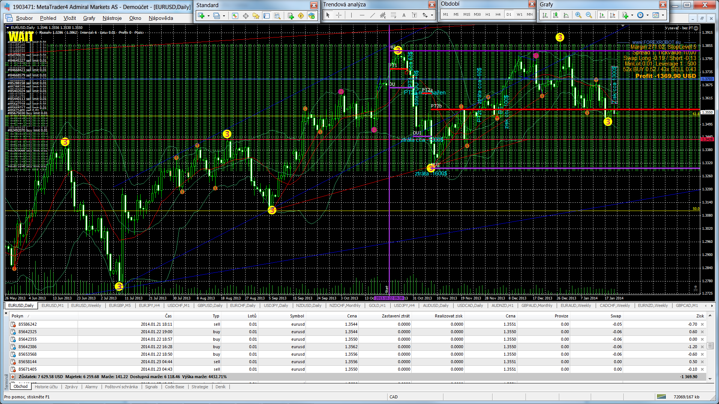Close the Trendová analýza toolbar
This screenshot has height=404, width=719.
tap(432, 4)
